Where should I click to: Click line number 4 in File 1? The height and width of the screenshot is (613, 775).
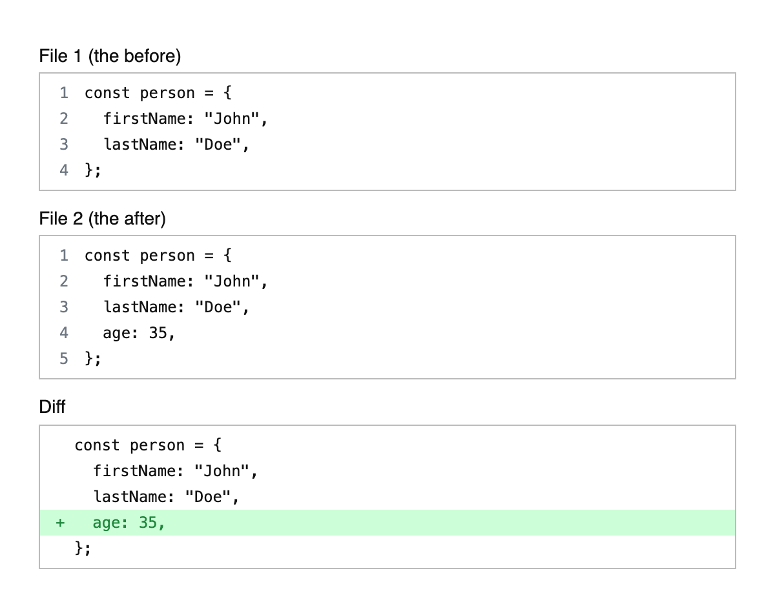[63, 170]
